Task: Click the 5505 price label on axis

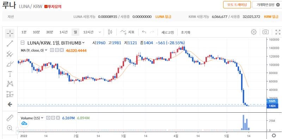Action: pos(272,101)
